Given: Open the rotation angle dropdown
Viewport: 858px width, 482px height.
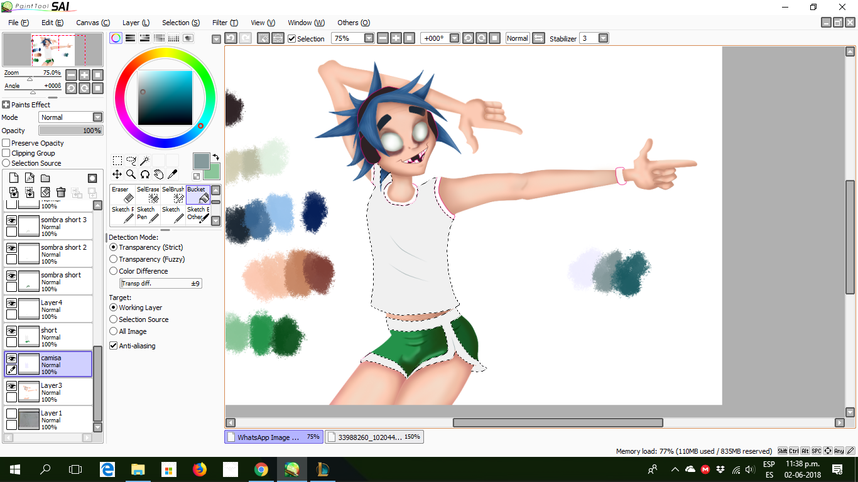Looking at the screenshot, I should point(454,38).
